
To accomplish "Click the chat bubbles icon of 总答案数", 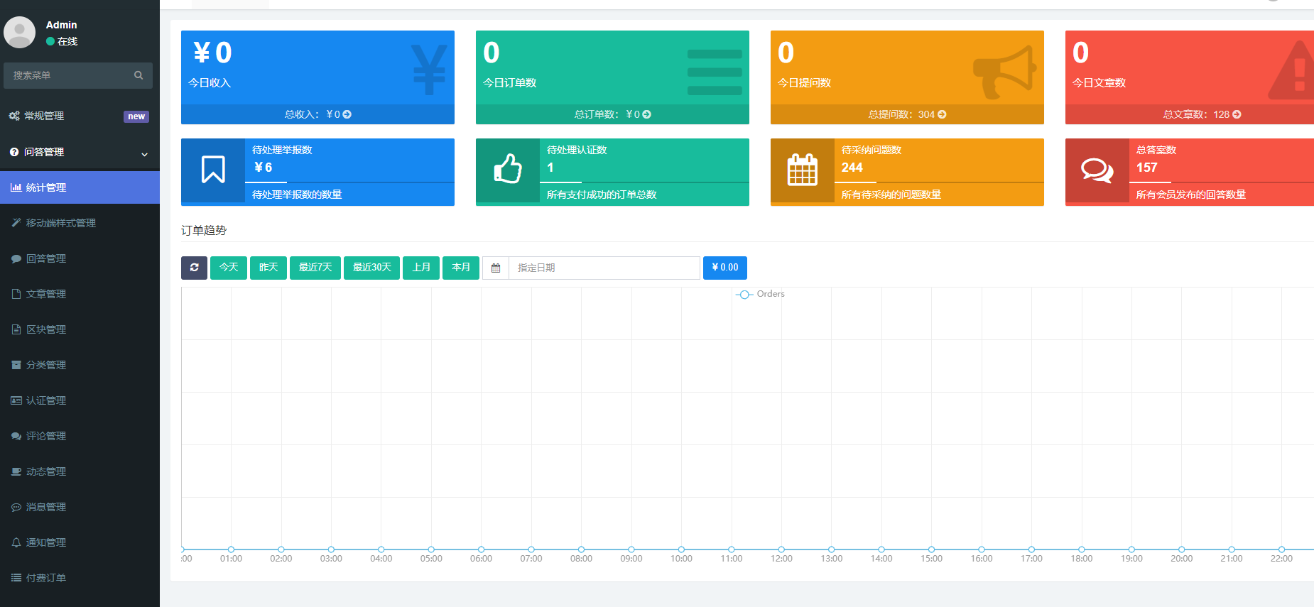I will [x=1097, y=170].
